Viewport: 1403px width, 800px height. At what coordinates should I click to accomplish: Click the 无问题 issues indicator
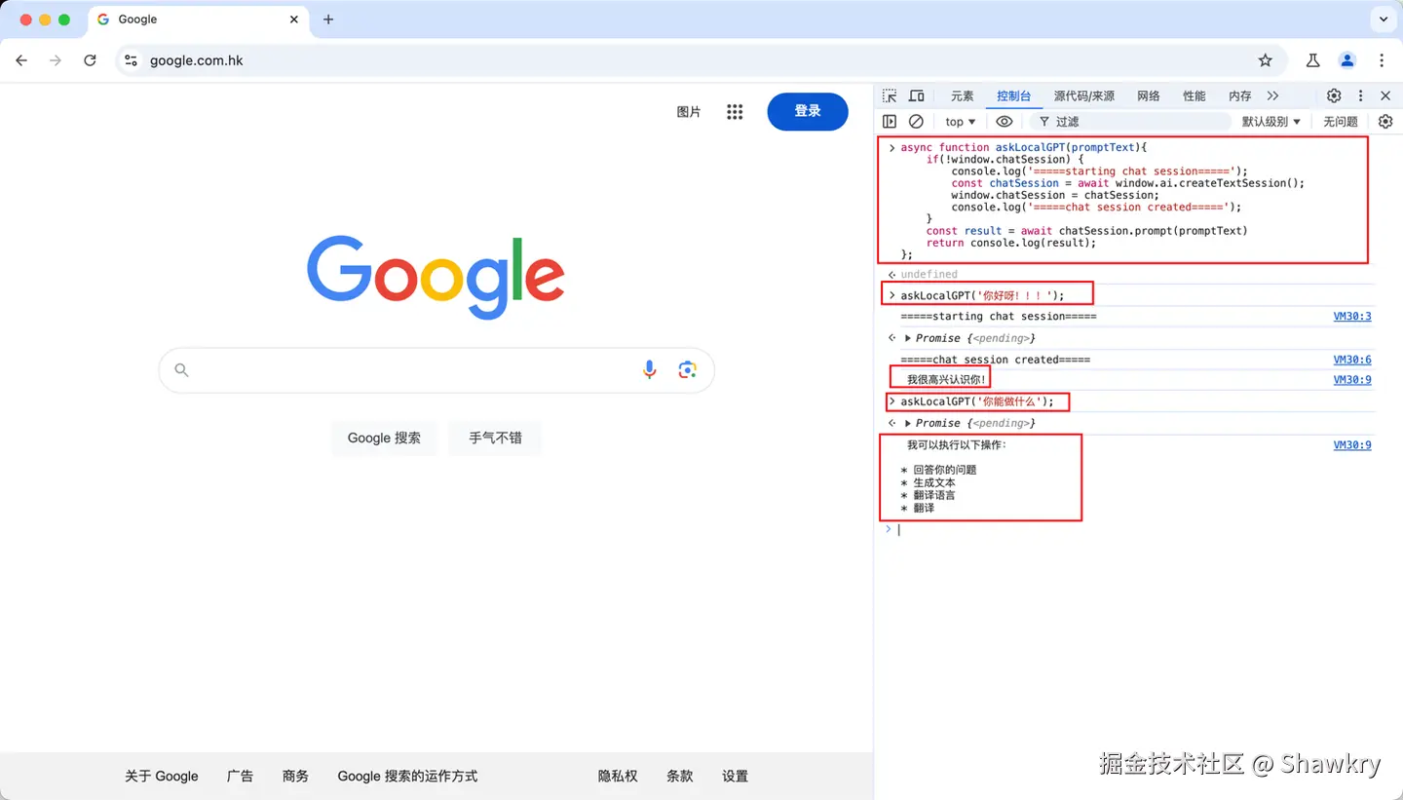tap(1341, 122)
